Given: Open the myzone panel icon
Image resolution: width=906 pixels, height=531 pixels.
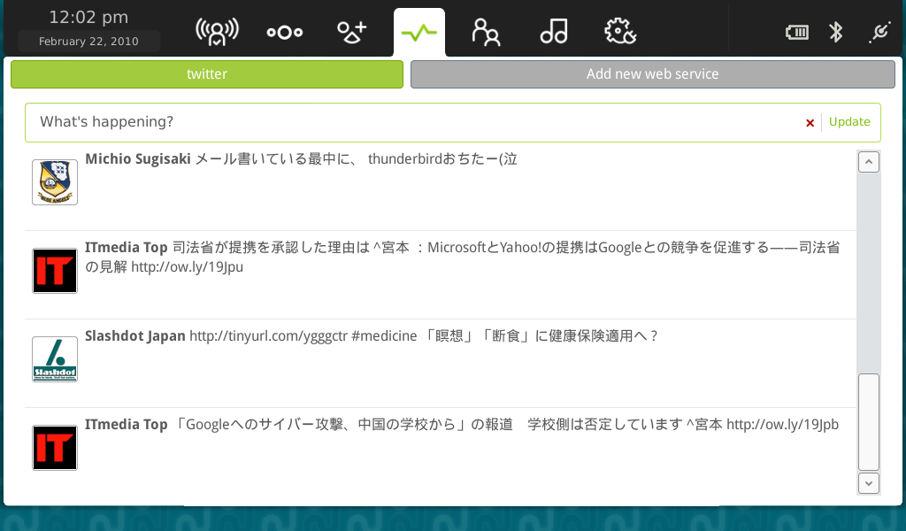Looking at the screenshot, I should point(217,32).
